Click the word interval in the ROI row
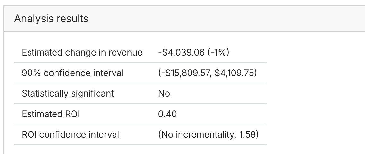This screenshot has height=154, width=365. [104, 134]
